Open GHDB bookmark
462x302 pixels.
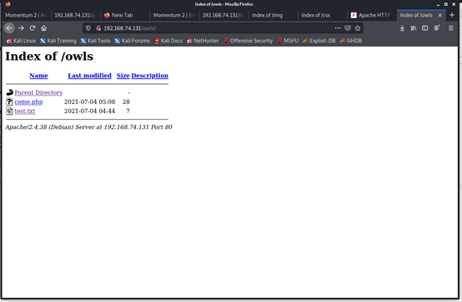[x=350, y=41]
